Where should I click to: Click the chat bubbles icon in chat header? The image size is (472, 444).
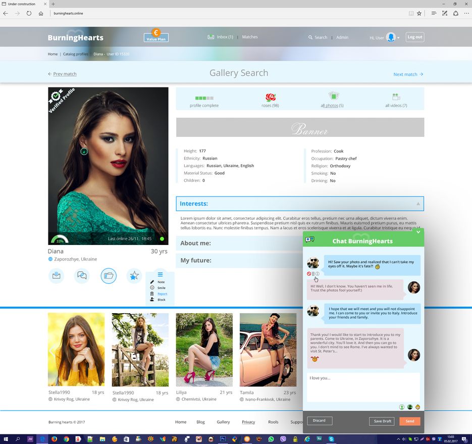pyautogui.click(x=310, y=239)
